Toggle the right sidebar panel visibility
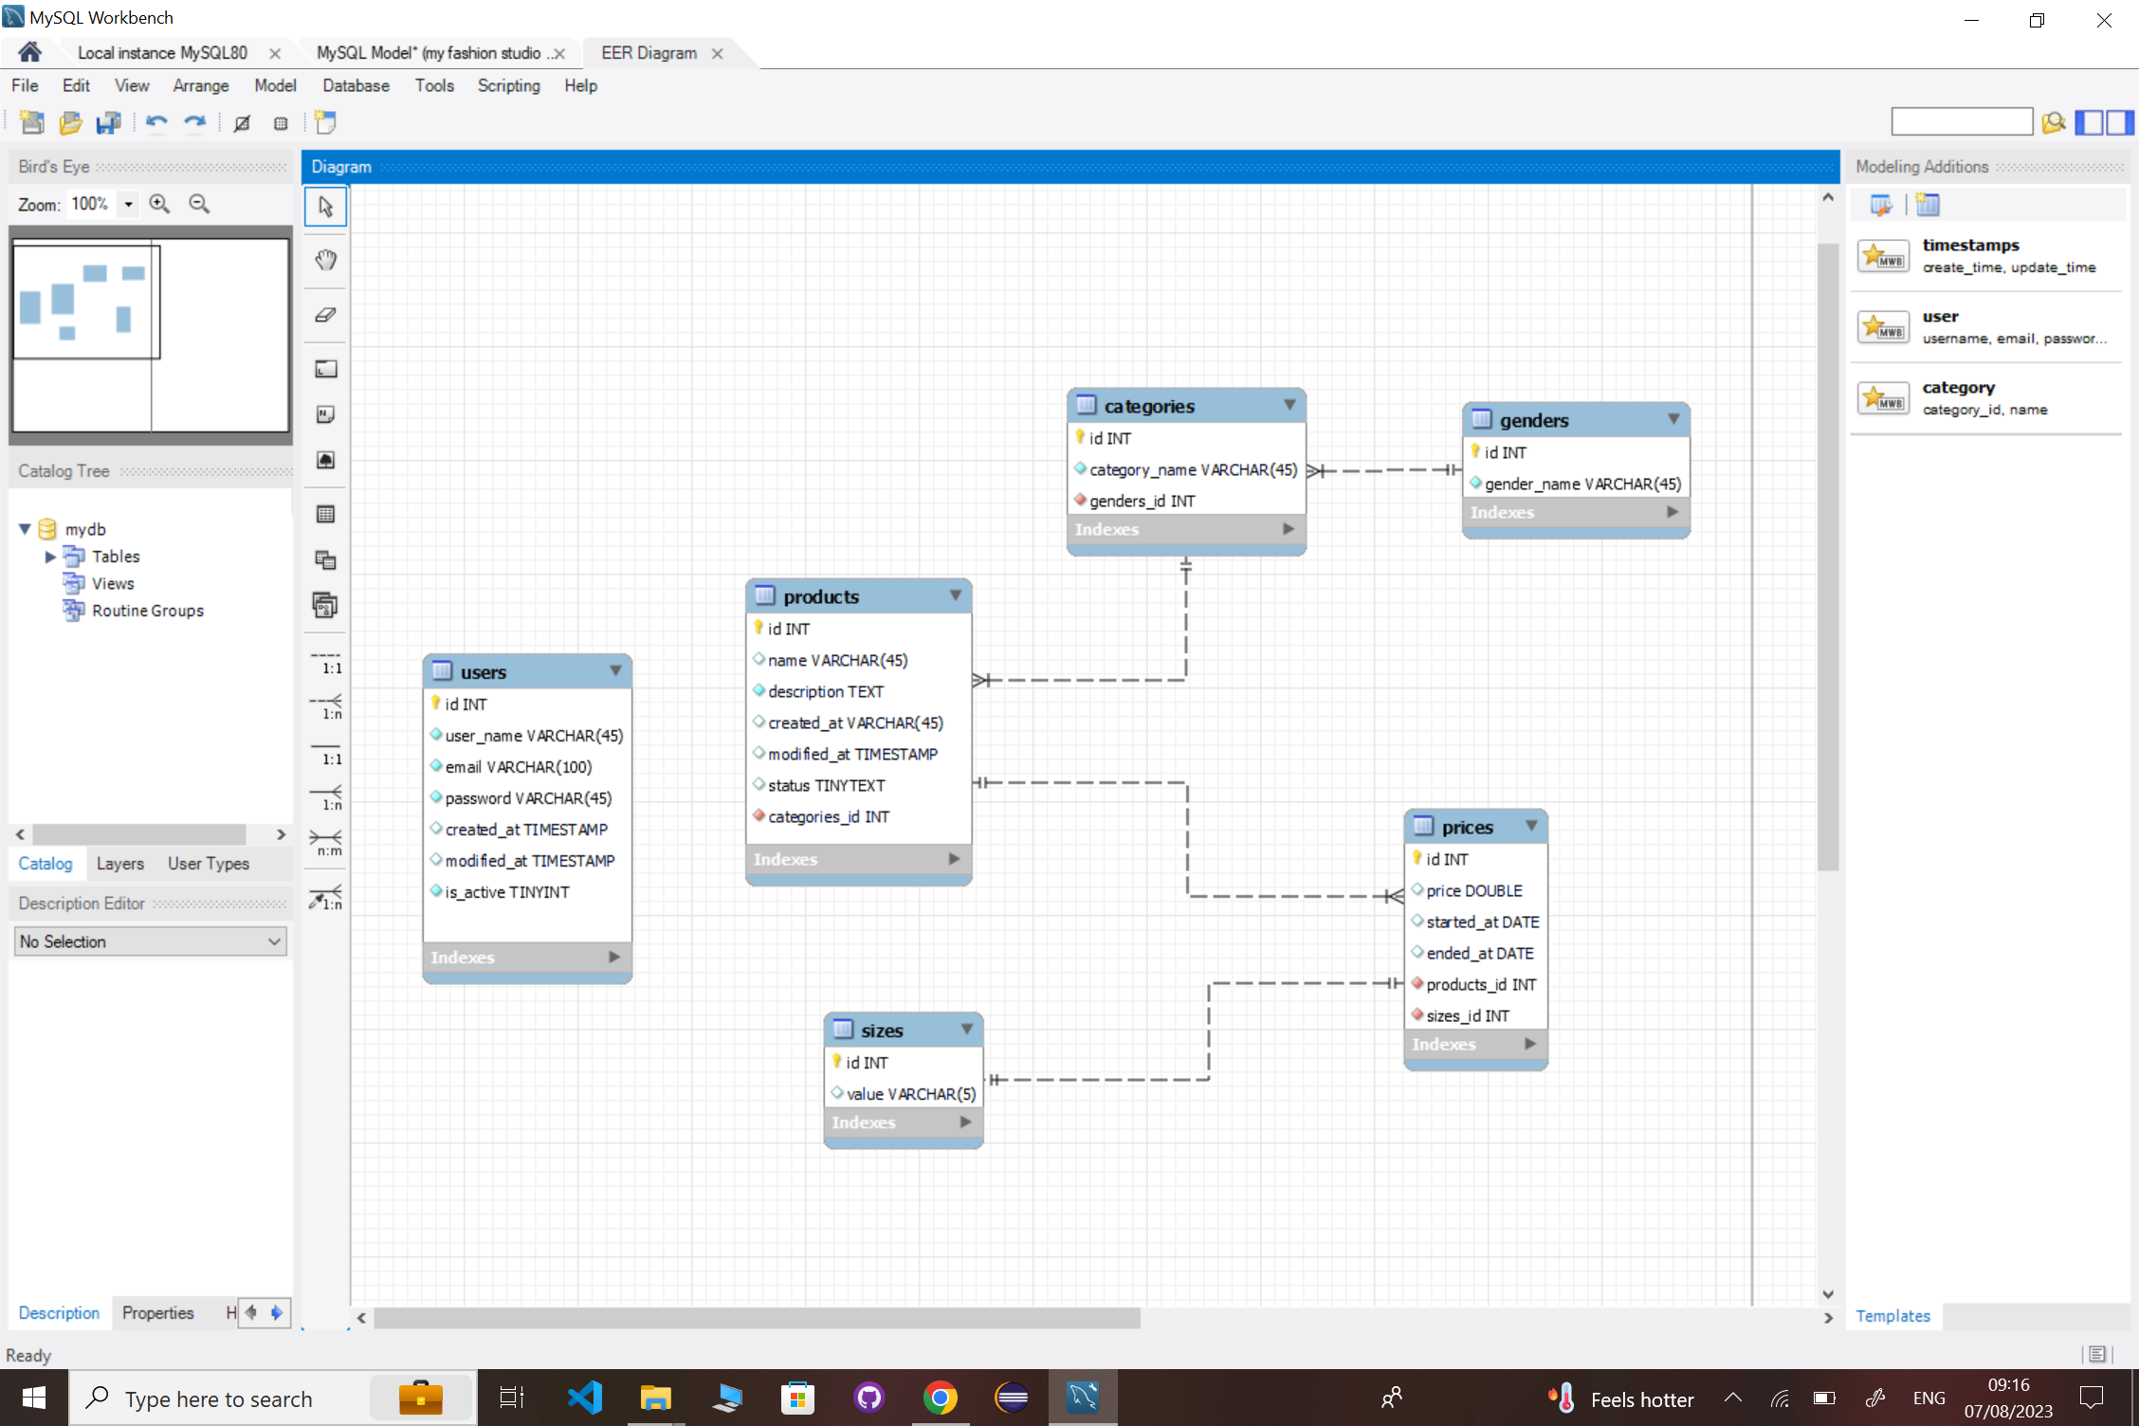 [x=2121, y=122]
